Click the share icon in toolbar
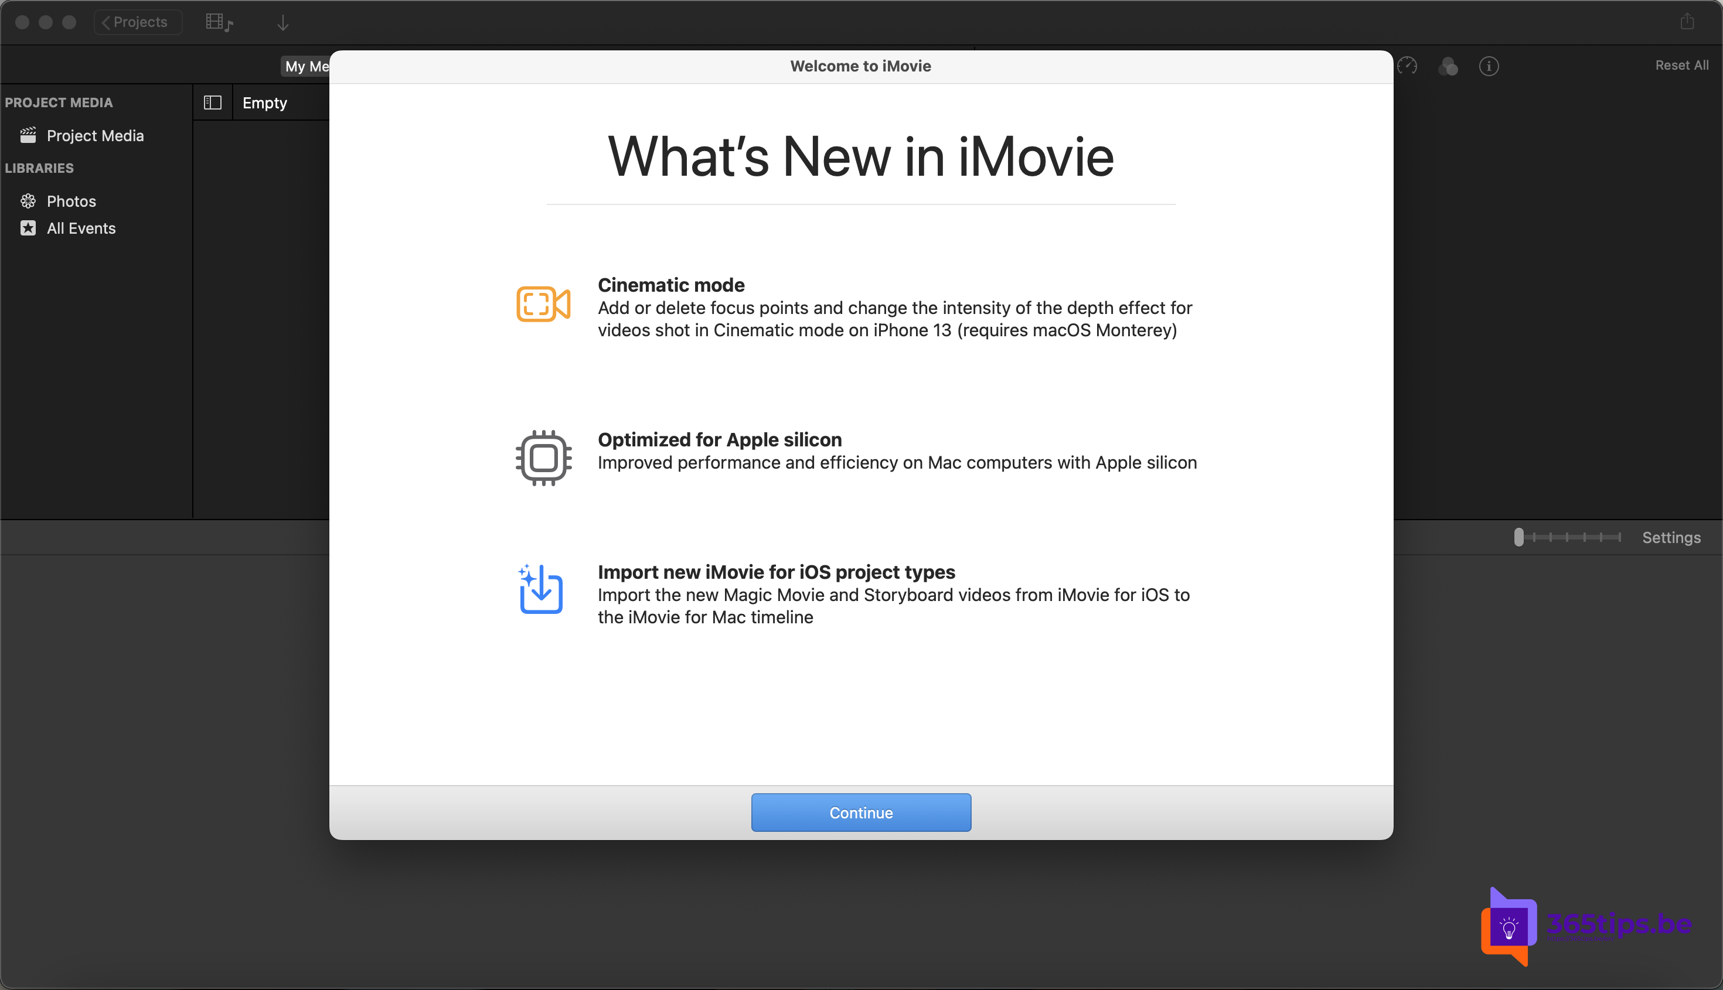Viewport: 1723px width, 990px height. 1687,21
